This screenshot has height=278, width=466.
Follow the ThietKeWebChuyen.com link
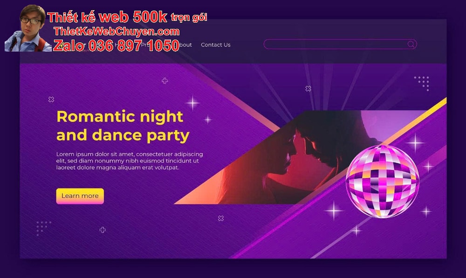click(x=116, y=32)
